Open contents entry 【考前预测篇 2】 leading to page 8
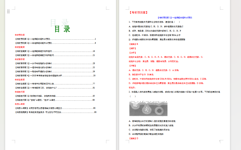This screenshot has width=241, height=150. [x=55, y=43]
